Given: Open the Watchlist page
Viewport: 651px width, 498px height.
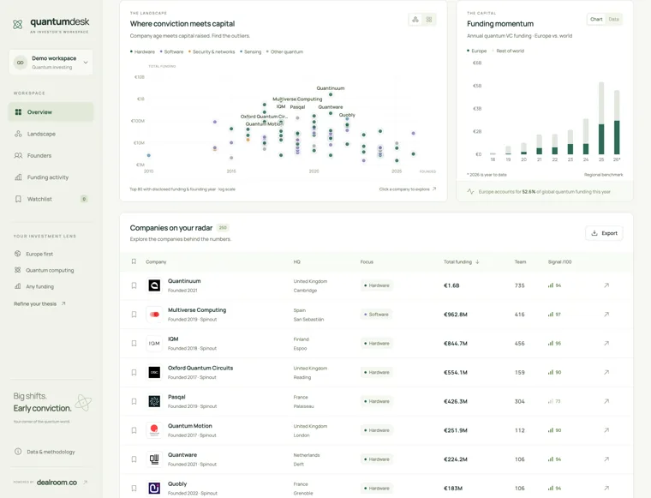Looking at the screenshot, I should tap(51, 199).
